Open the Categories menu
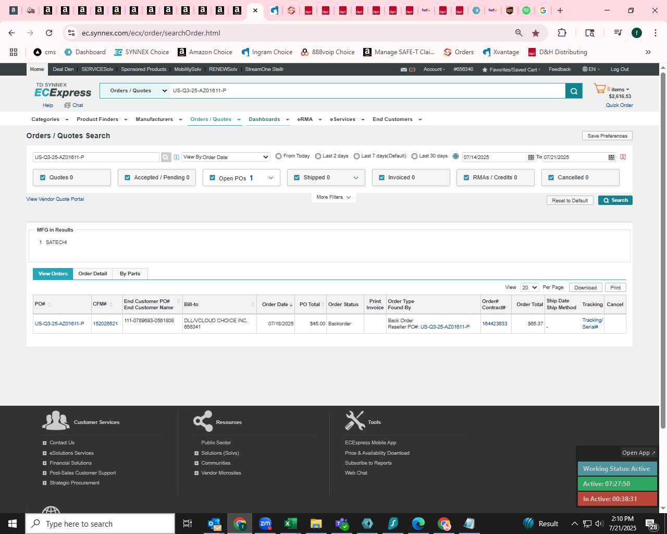 pos(50,119)
